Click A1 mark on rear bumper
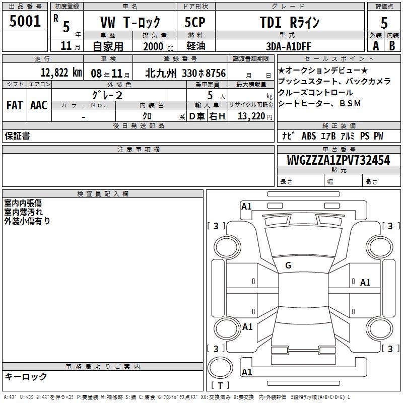 (247, 372)
